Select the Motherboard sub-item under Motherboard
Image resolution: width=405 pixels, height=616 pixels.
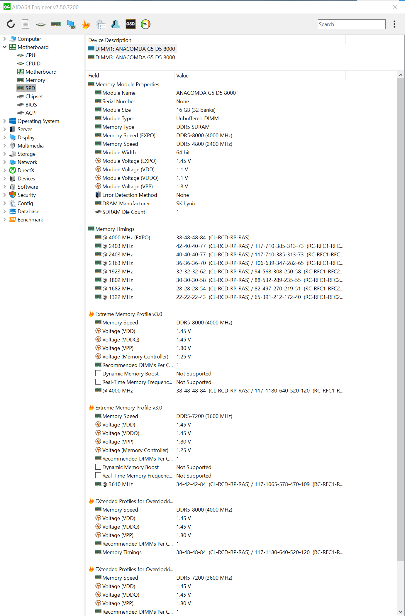click(x=41, y=72)
